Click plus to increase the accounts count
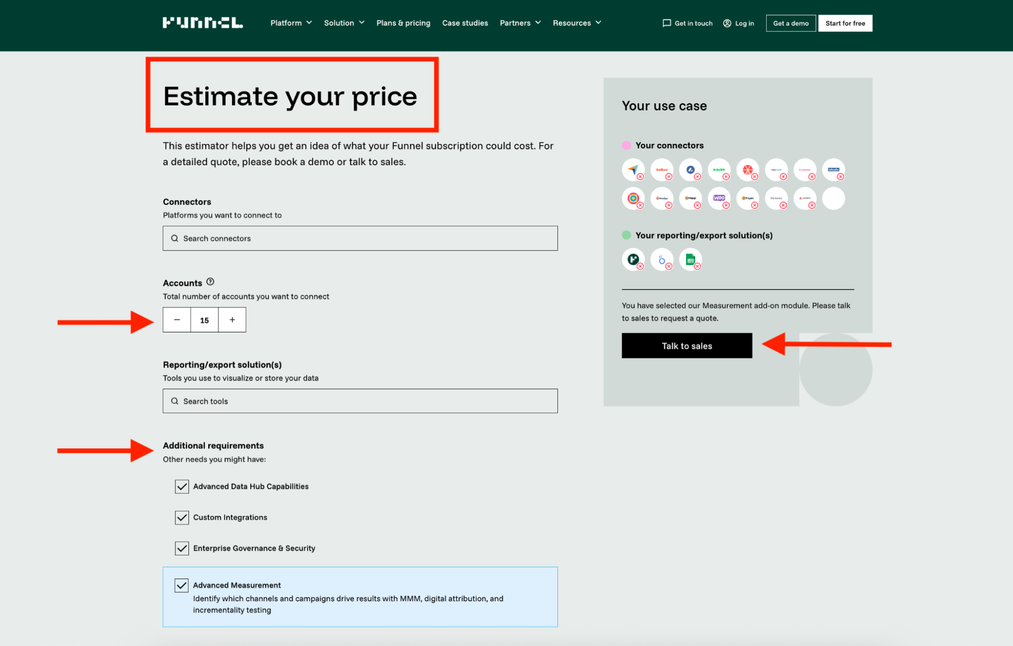Viewport: 1013px width, 646px height. [232, 320]
